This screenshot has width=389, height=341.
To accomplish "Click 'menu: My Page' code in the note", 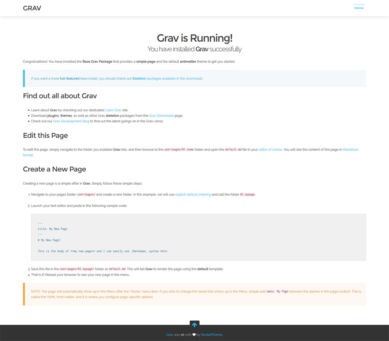I will (x=278, y=292).
